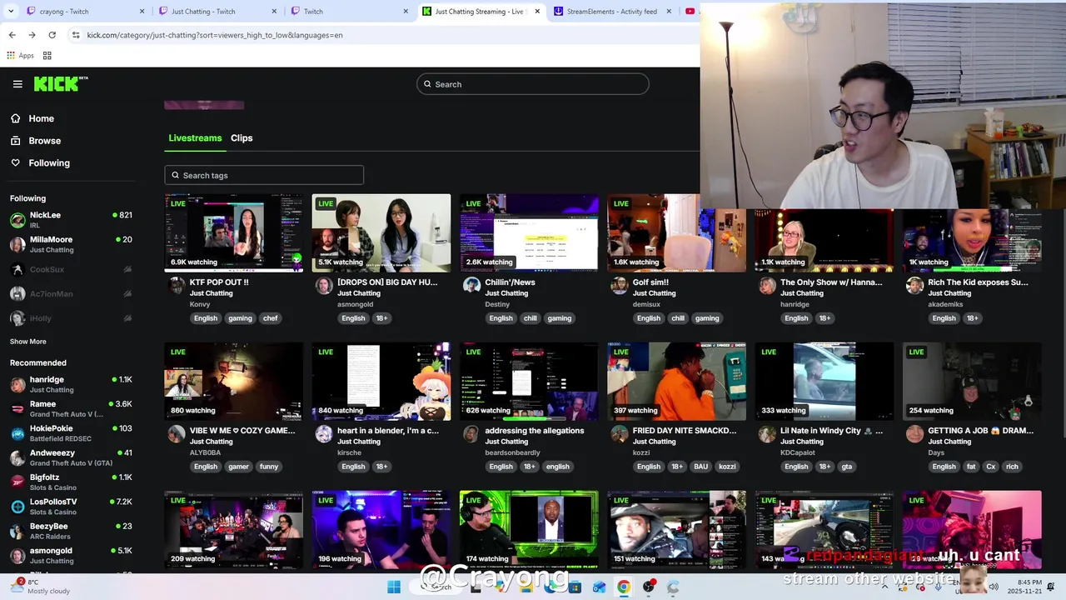Open Bigfoltz avatar in Recommended list
The height and width of the screenshot is (600, 1066).
tap(17, 482)
